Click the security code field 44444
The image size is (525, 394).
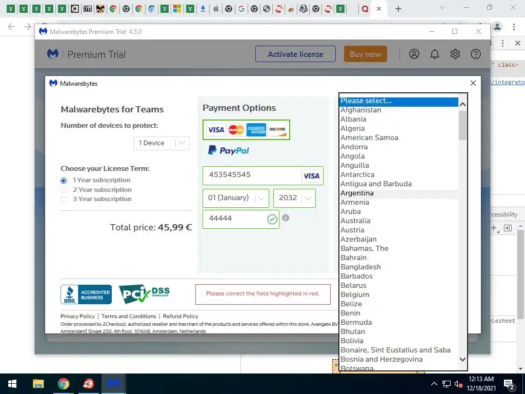point(241,219)
